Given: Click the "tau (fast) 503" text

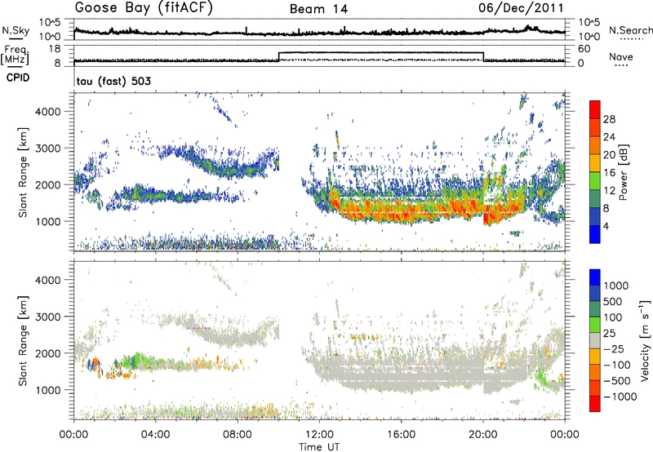Looking at the screenshot, I should 113,81.
